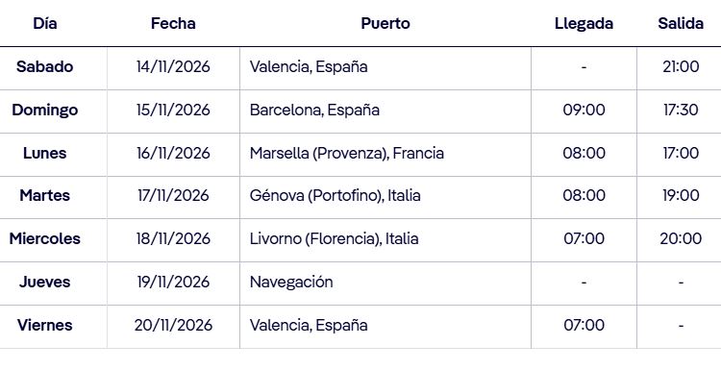721x370 pixels.
Task: Click the Fecha column header
Action: 173,23
